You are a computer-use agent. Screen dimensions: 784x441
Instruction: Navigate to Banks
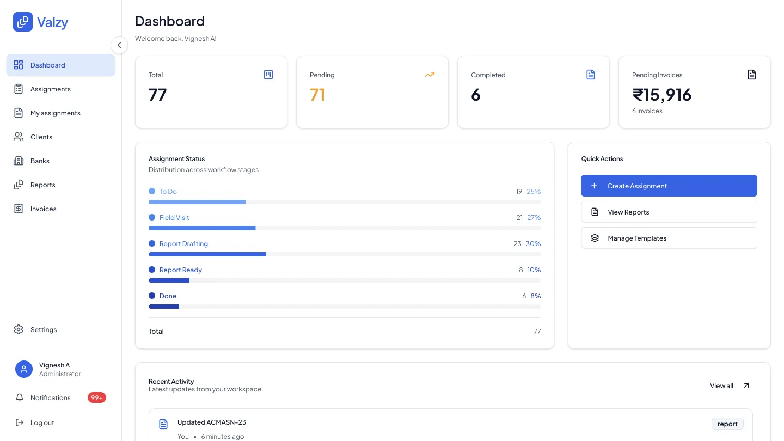[x=61, y=161]
